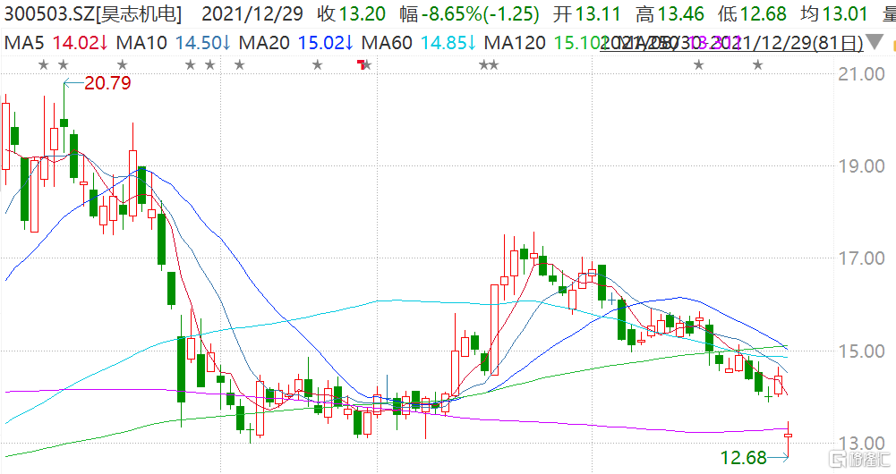
Task: Click the 19.00 price axis label
Action: pyautogui.click(x=861, y=166)
